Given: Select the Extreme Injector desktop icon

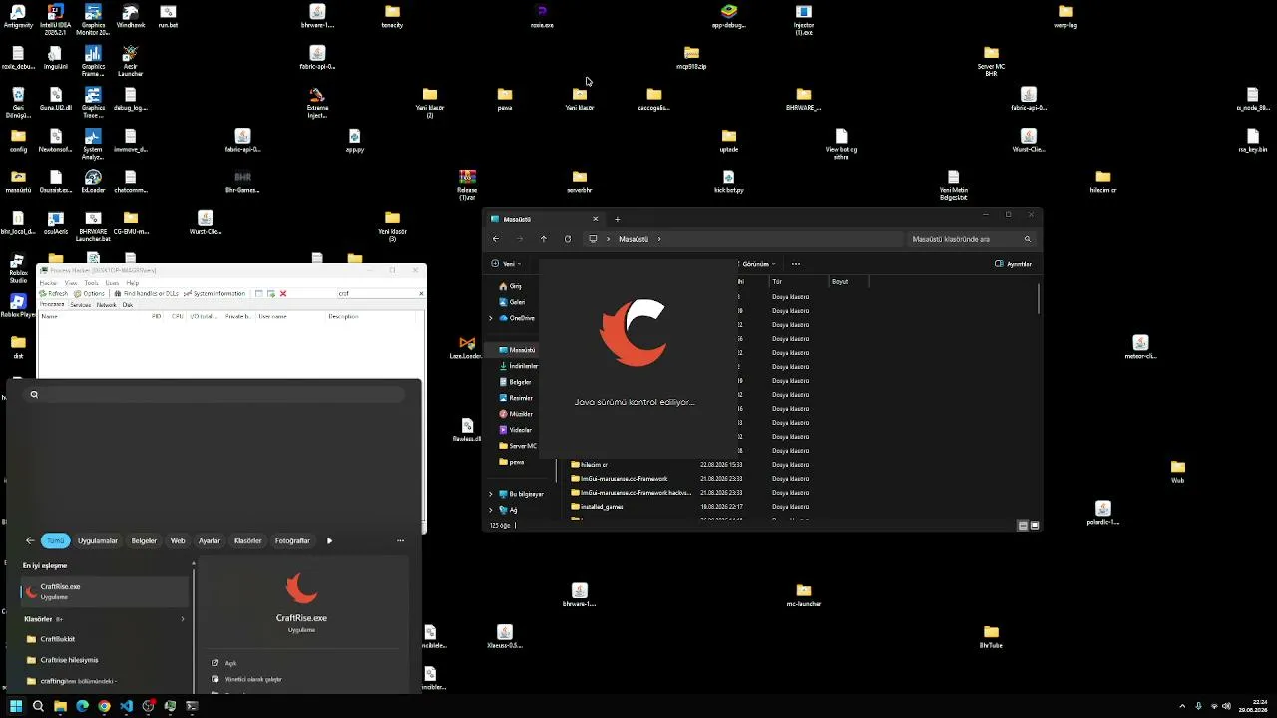Looking at the screenshot, I should point(317,102).
